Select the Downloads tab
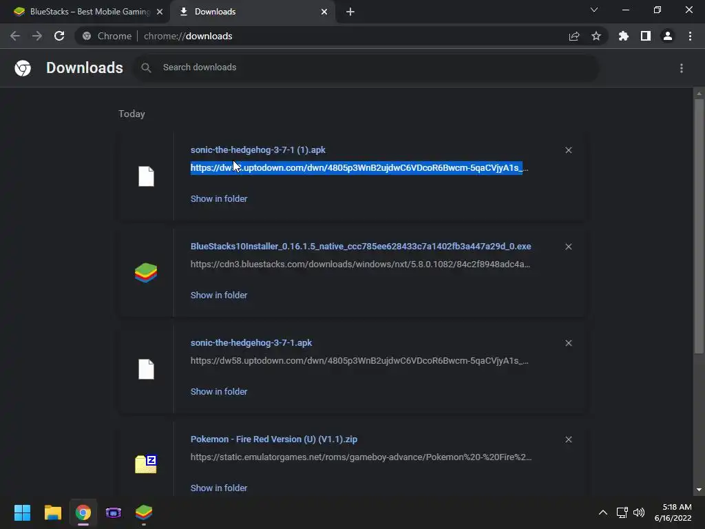 coord(252,12)
